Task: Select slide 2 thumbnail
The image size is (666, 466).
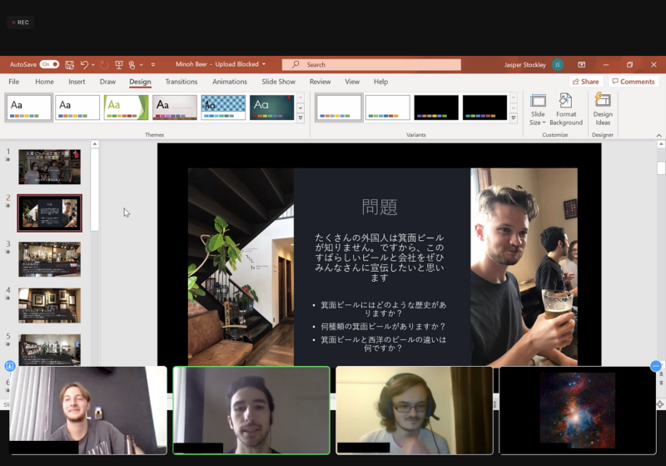Action: pos(50,213)
